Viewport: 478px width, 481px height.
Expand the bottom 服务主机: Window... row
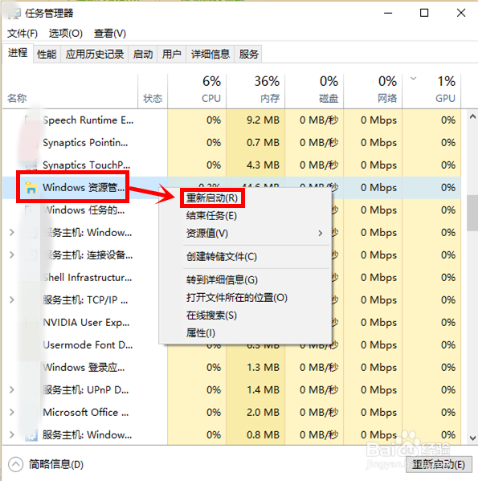12,434
